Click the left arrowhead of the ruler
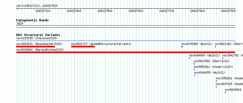 coord(17,8)
